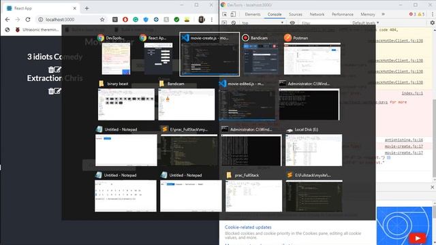Open the index.js:1 source link
The height and width of the screenshot is (245, 436).
[x=412, y=93]
